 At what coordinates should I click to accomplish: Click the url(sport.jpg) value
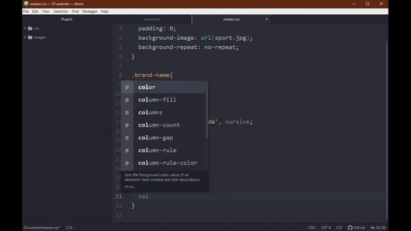(x=225, y=38)
